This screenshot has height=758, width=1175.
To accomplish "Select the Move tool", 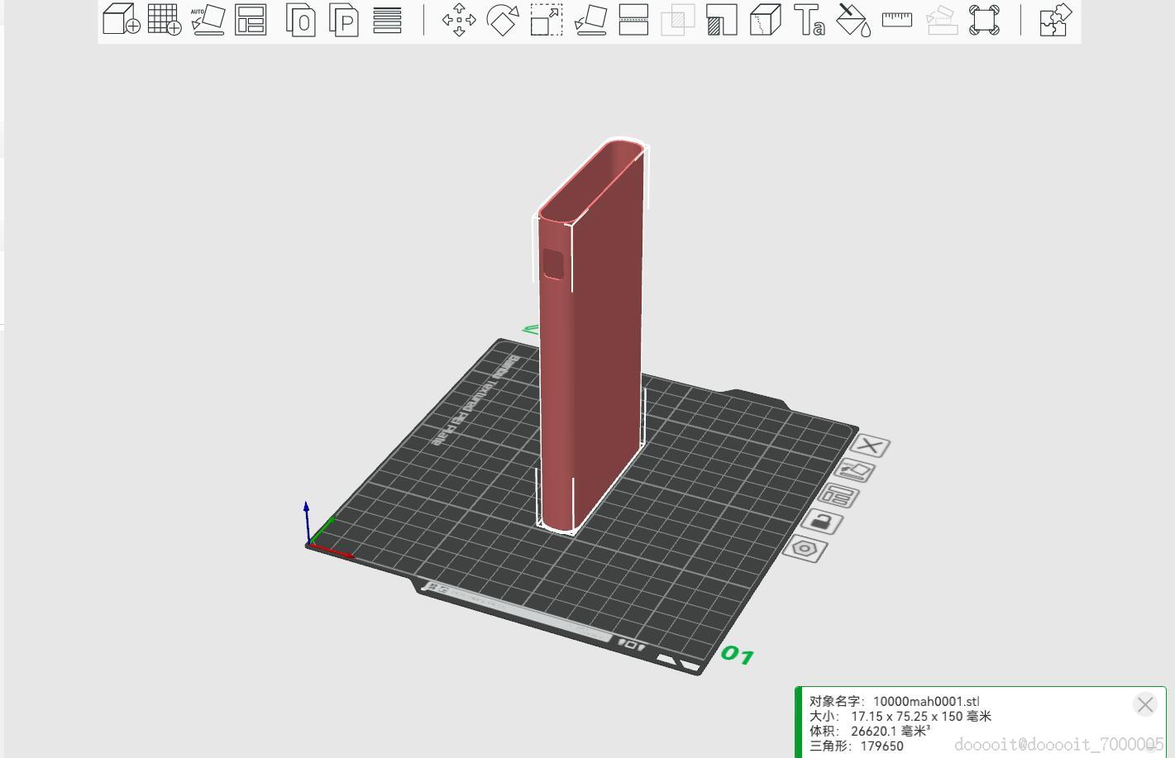I will point(459,20).
